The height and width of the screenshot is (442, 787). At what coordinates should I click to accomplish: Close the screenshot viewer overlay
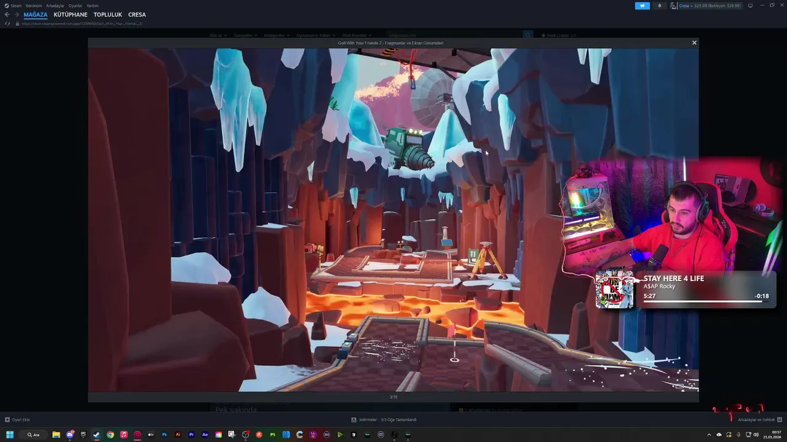click(694, 42)
